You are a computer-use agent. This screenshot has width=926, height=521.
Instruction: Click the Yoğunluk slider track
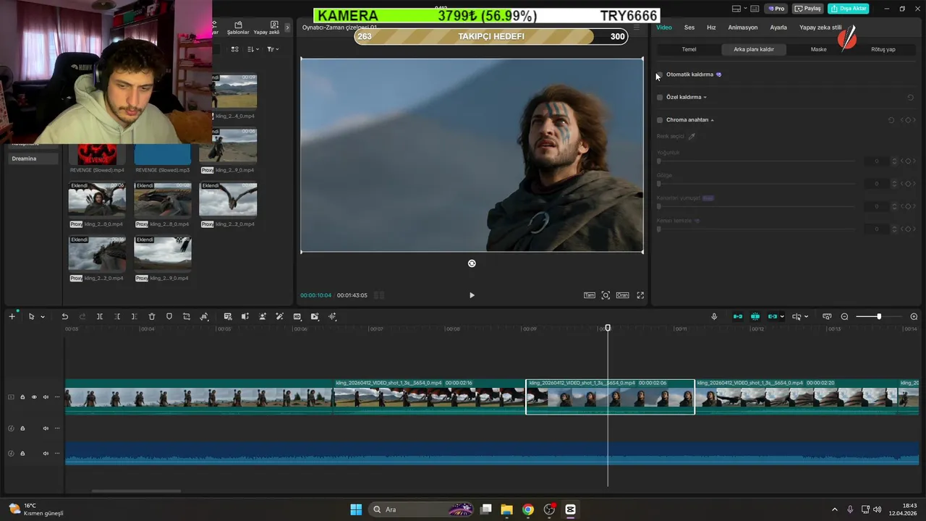(x=756, y=161)
